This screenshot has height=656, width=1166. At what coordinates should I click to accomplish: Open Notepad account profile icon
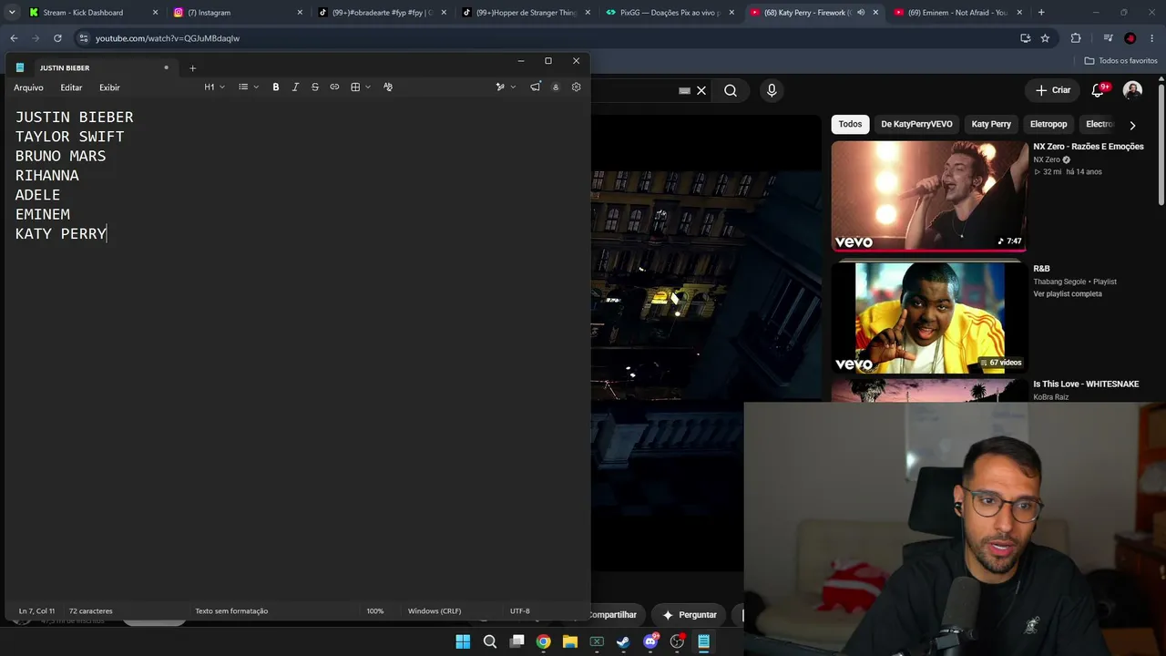556,87
